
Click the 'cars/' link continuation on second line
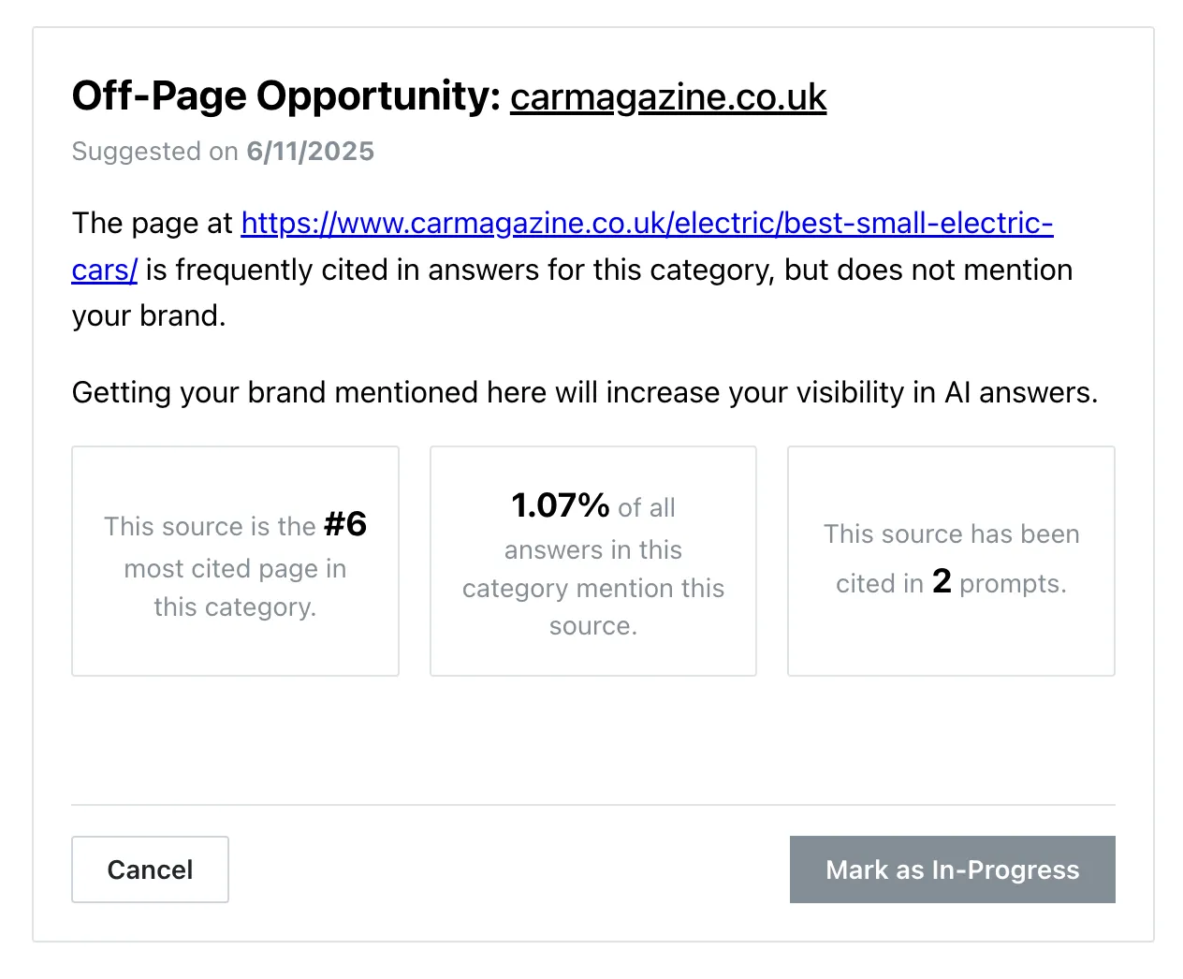(x=105, y=270)
